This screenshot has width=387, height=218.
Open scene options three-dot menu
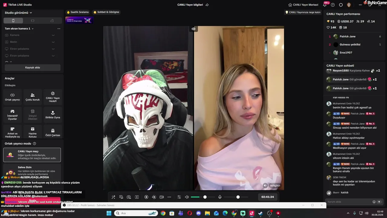59,28
